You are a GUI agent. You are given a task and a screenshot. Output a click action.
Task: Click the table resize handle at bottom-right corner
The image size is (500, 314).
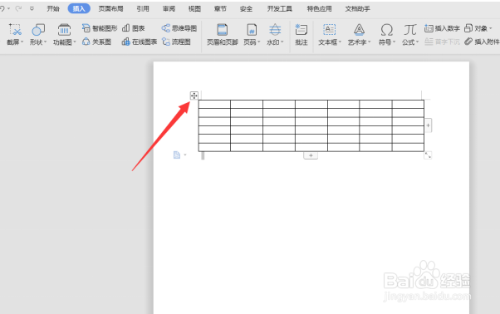coord(428,155)
